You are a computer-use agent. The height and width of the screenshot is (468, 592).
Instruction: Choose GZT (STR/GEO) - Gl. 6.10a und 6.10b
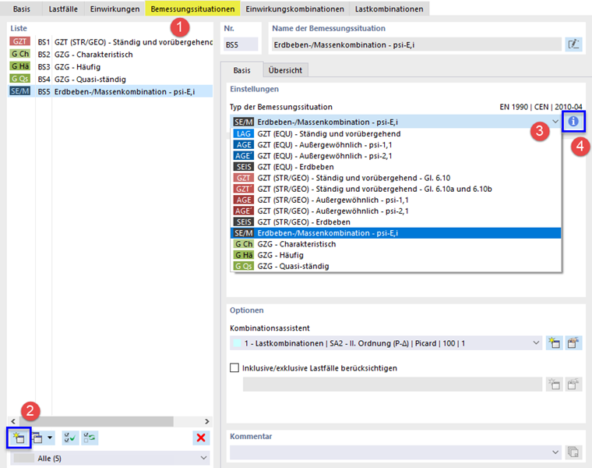point(396,189)
